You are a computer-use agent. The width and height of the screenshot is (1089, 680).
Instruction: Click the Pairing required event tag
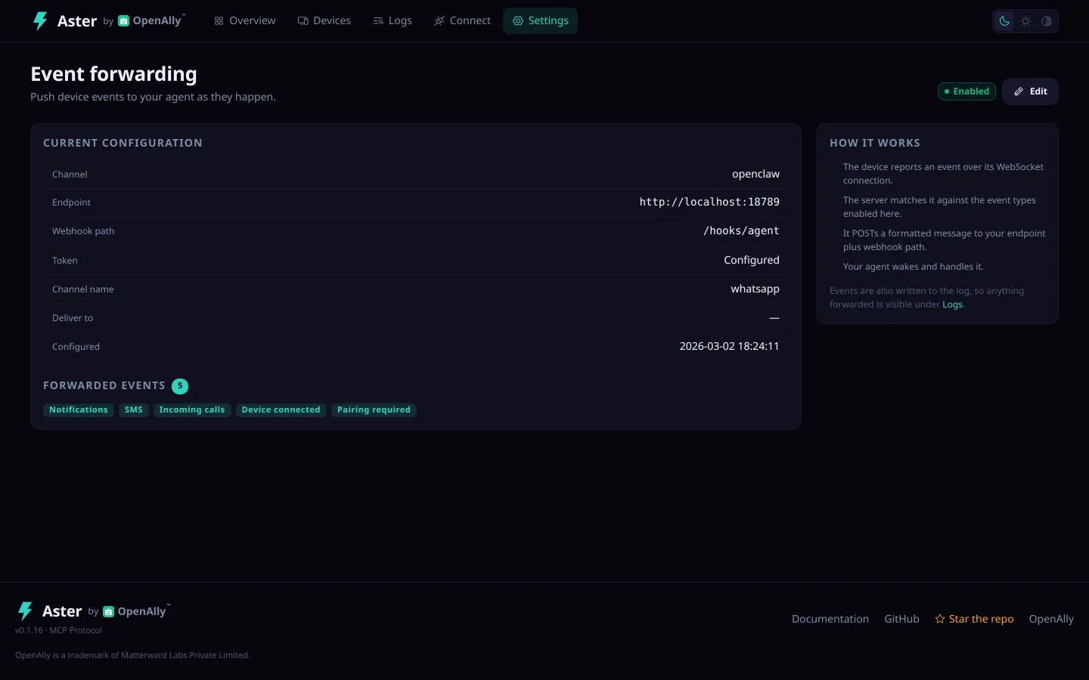(374, 410)
